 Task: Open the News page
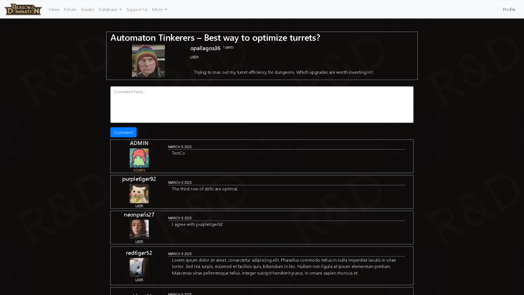coord(54,9)
